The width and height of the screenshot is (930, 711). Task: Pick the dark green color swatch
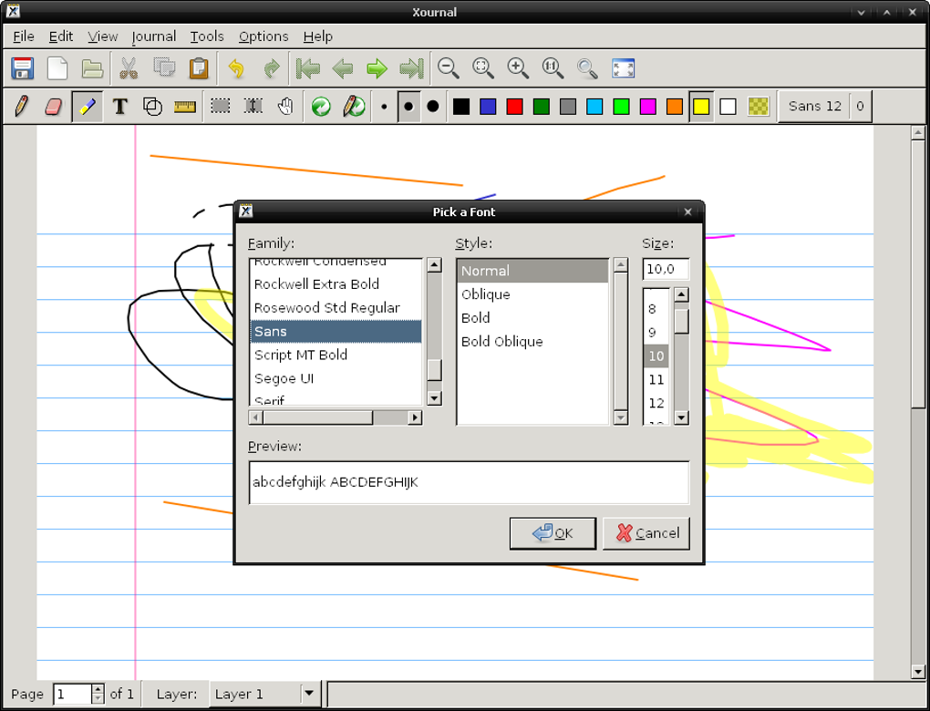(x=541, y=107)
